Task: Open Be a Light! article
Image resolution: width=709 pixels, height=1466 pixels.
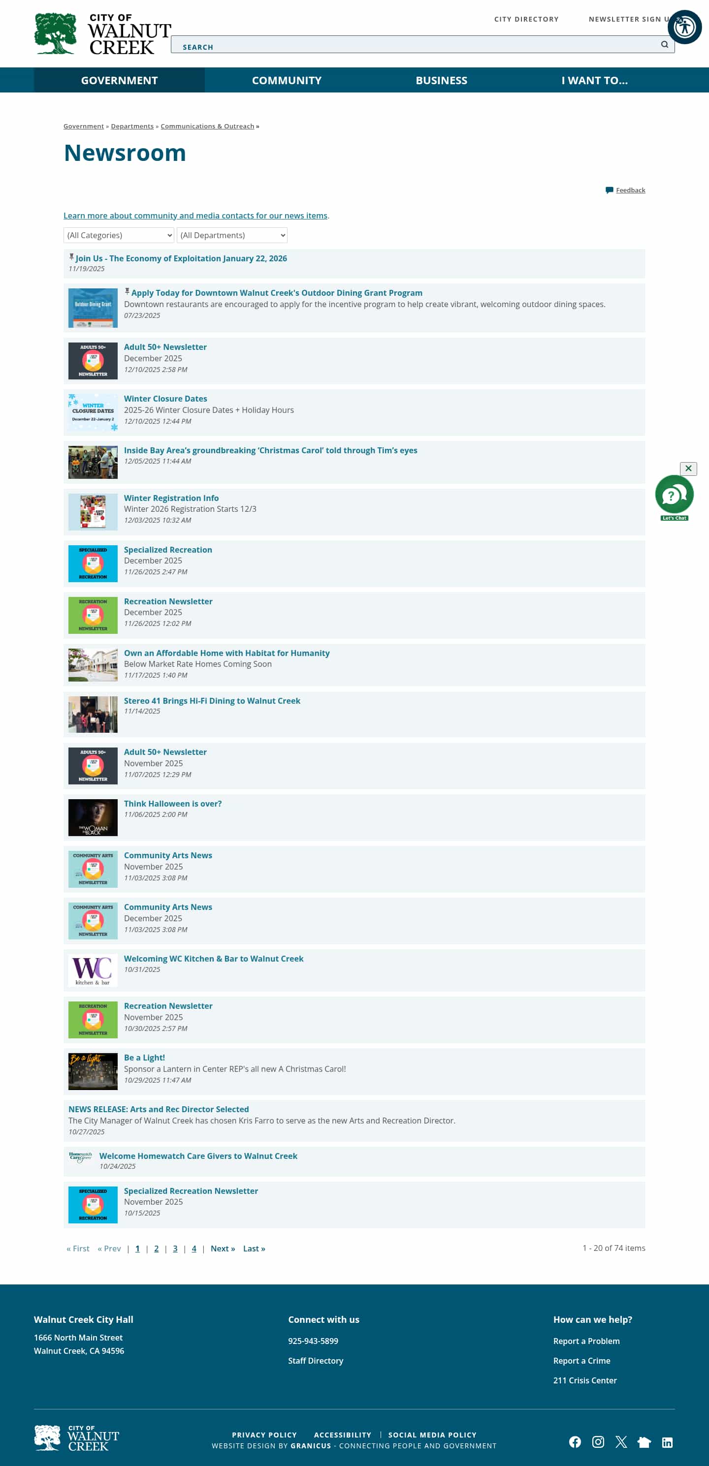Action: (145, 1058)
